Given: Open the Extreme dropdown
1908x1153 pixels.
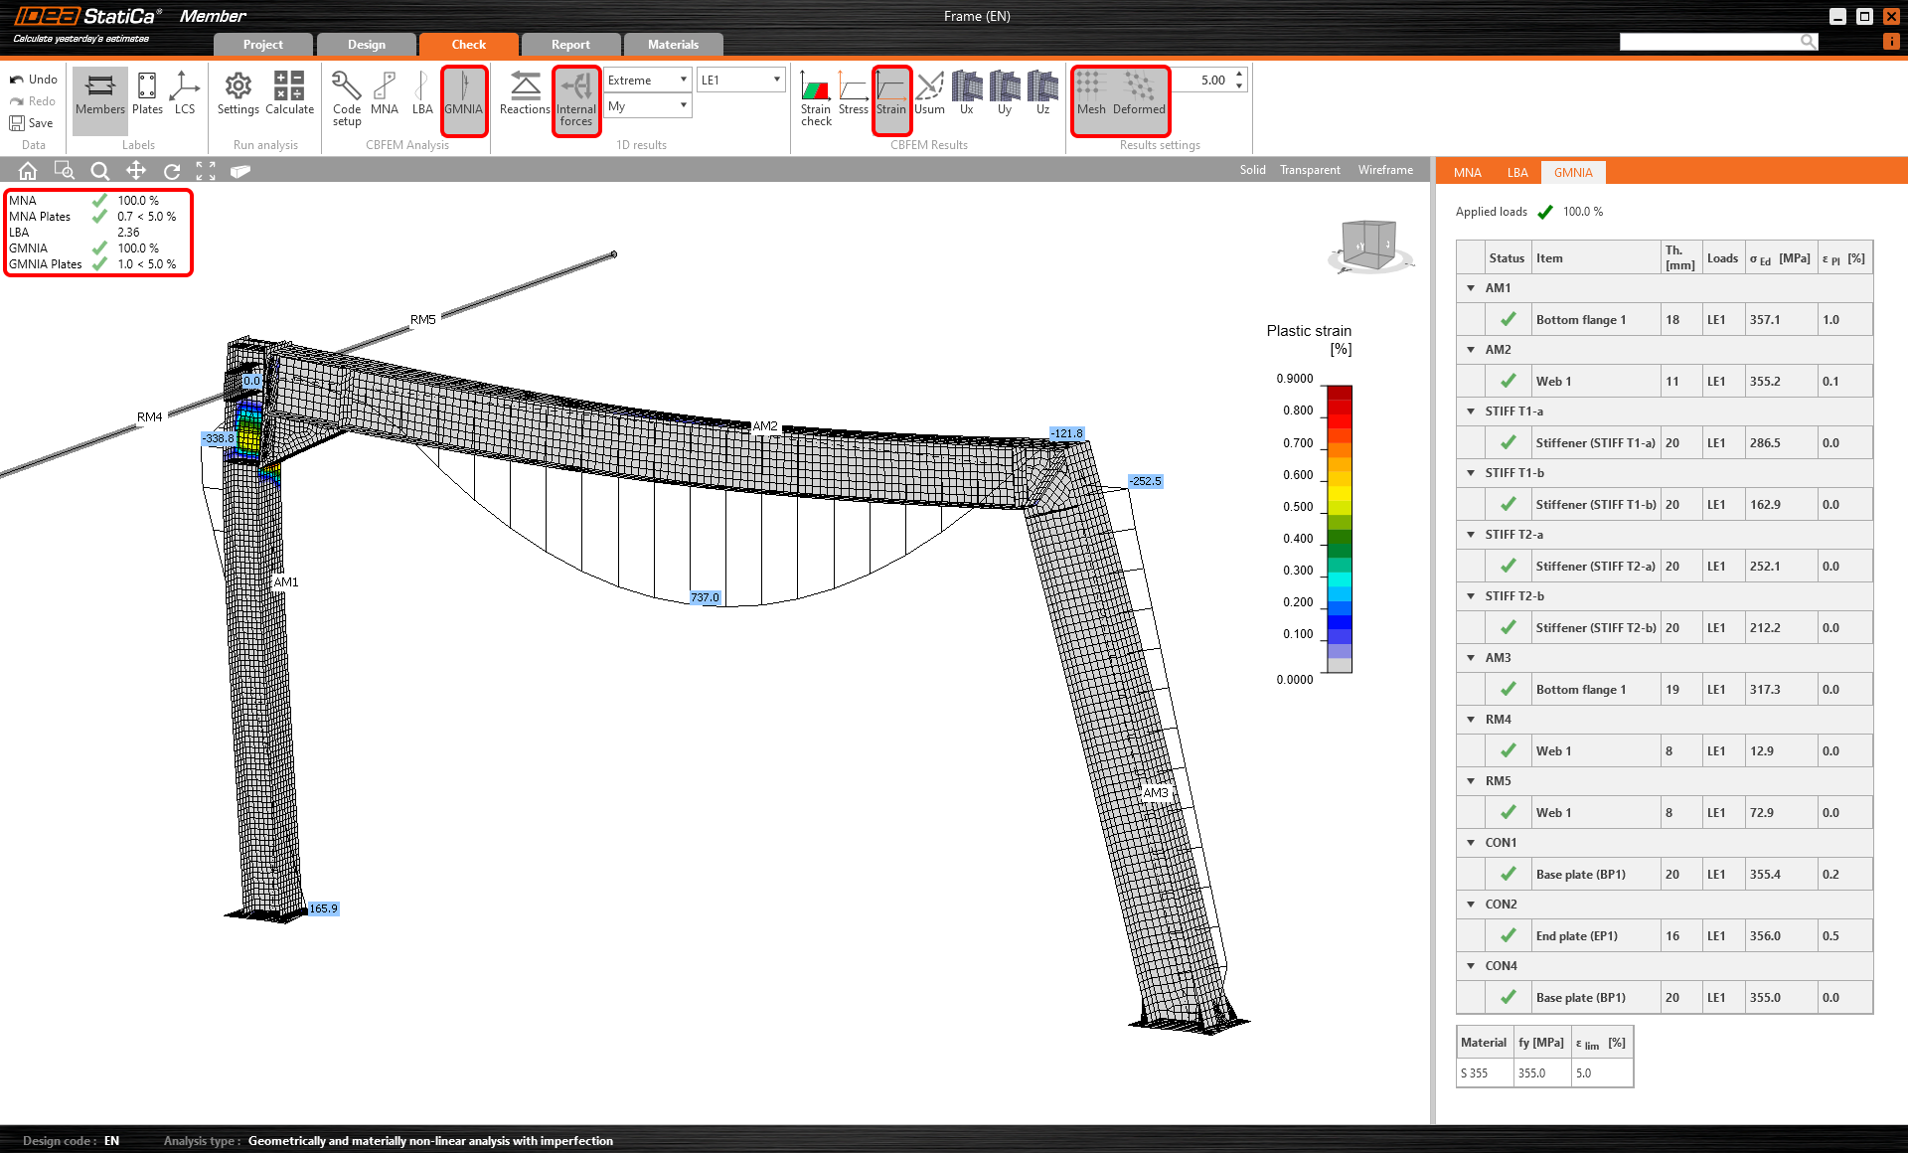Looking at the screenshot, I should point(648,80).
